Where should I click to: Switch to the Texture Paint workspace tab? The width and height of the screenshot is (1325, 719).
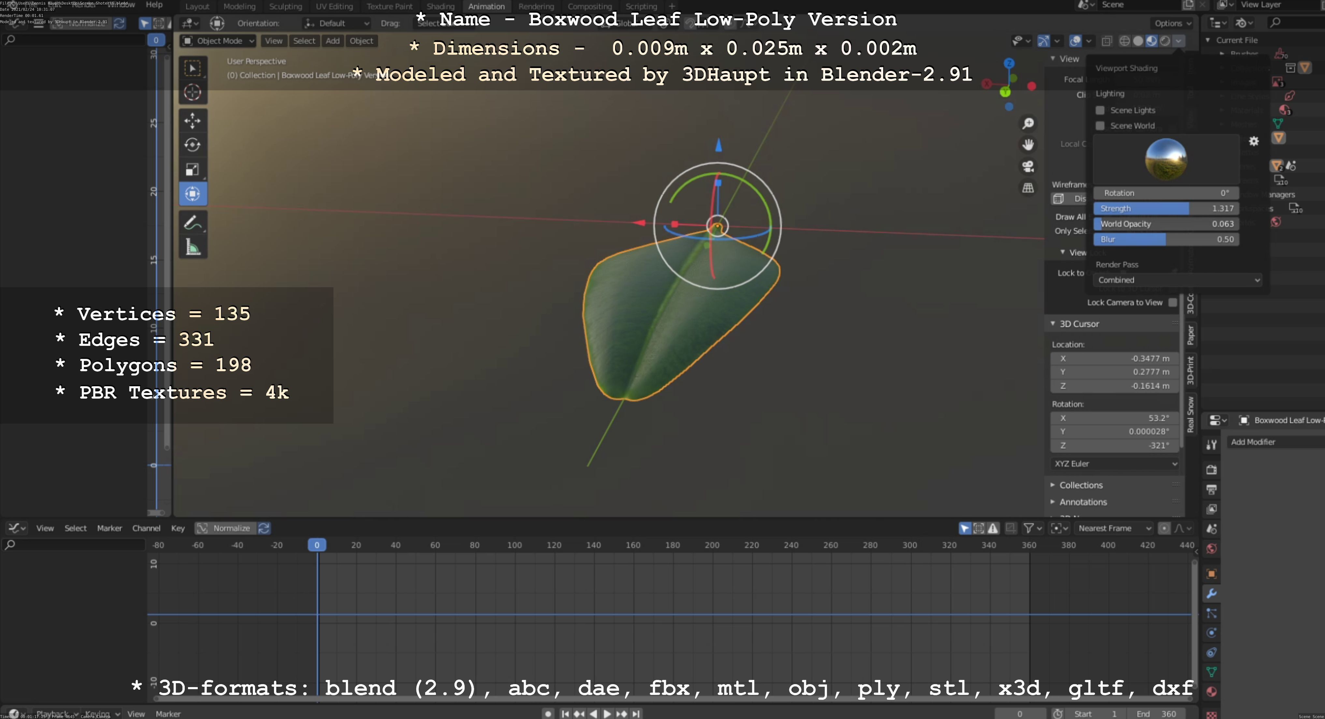pos(389,7)
